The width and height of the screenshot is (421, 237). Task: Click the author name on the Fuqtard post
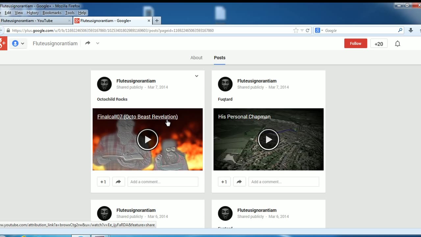click(x=257, y=81)
